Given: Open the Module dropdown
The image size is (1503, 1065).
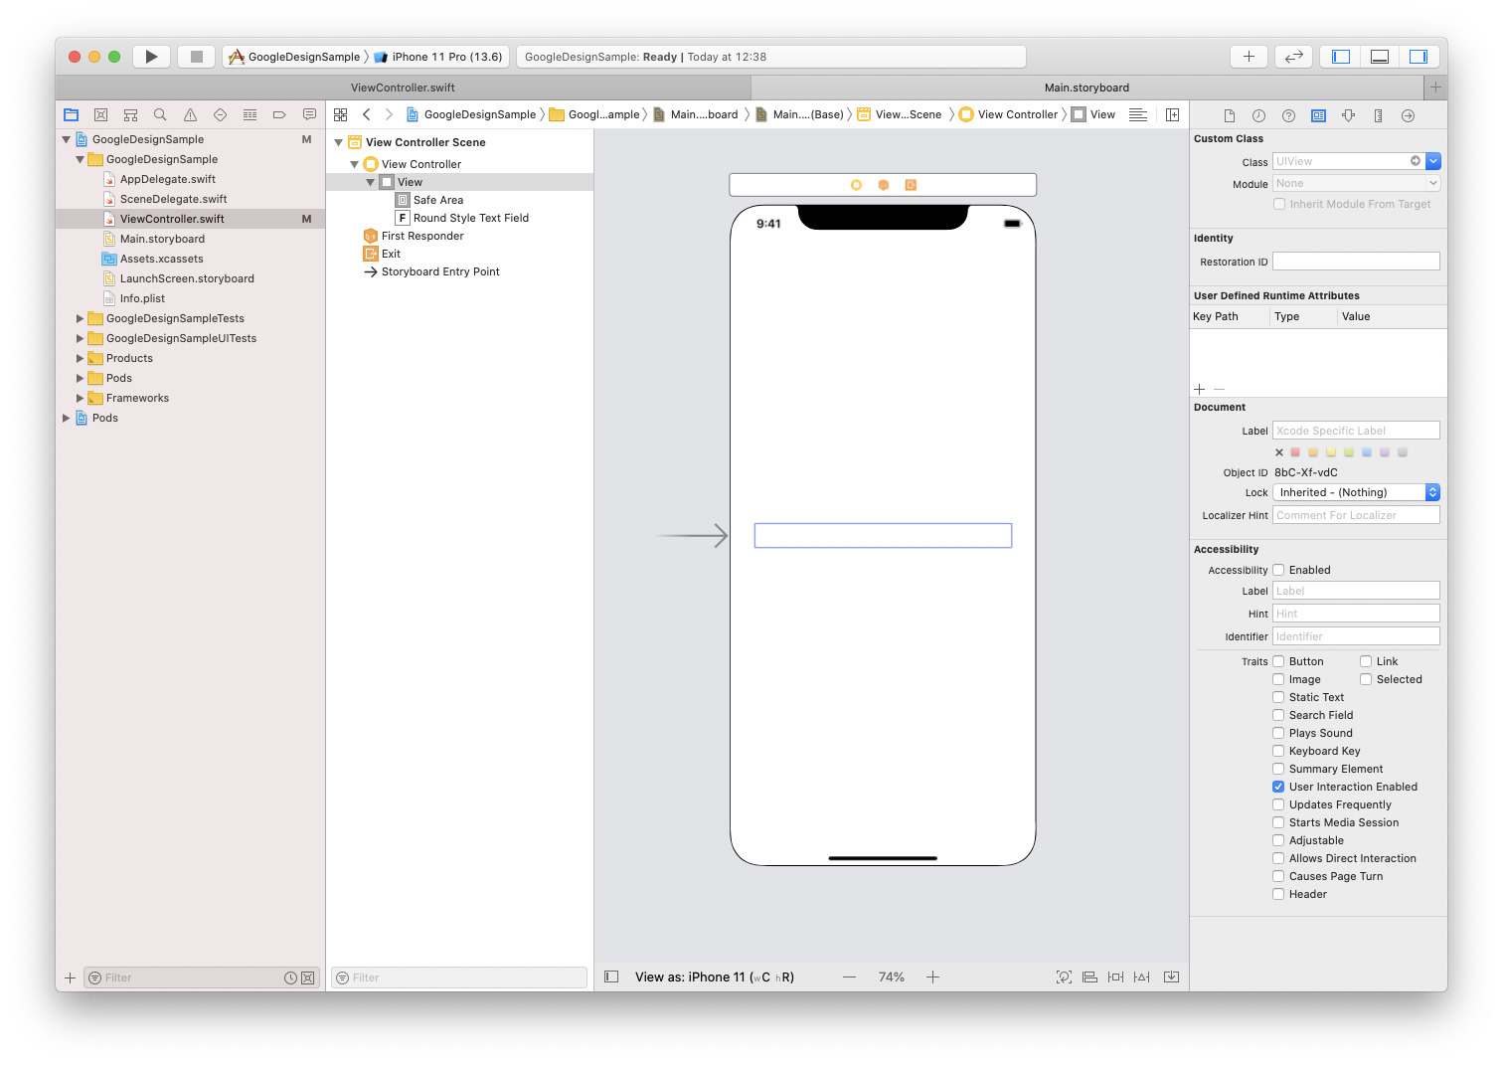Looking at the screenshot, I should tap(1356, 183).
